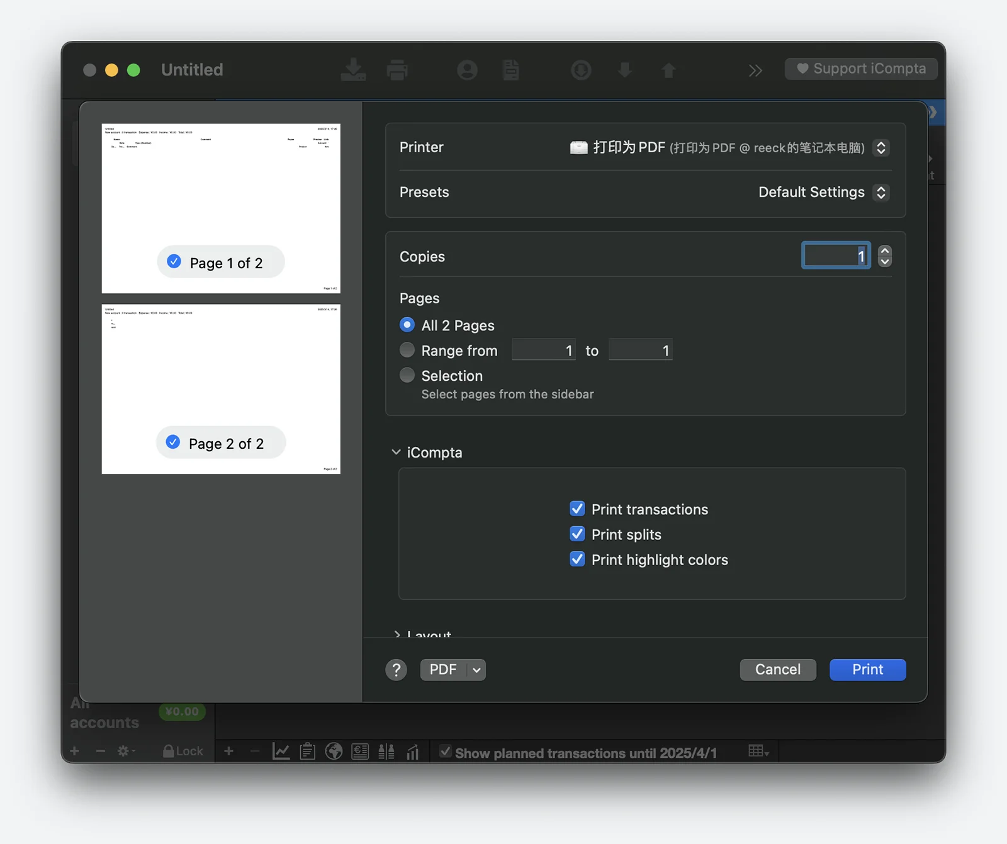Select the Selection radio button

(x=407, y=375)
